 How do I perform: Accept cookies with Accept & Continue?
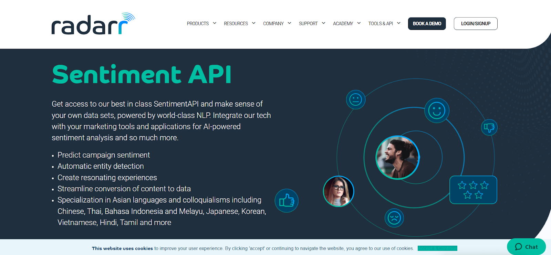click(437, 248)
